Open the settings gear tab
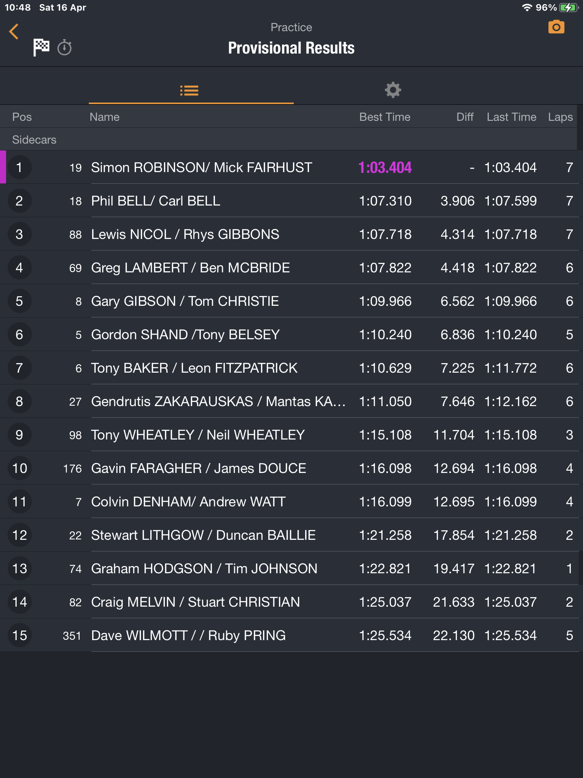The image size is (583, 778). [x=393, y=90]
